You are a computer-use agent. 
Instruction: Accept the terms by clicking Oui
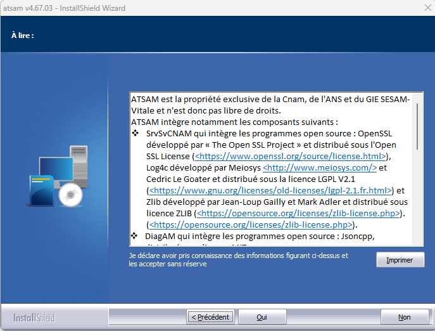[262, 317]
